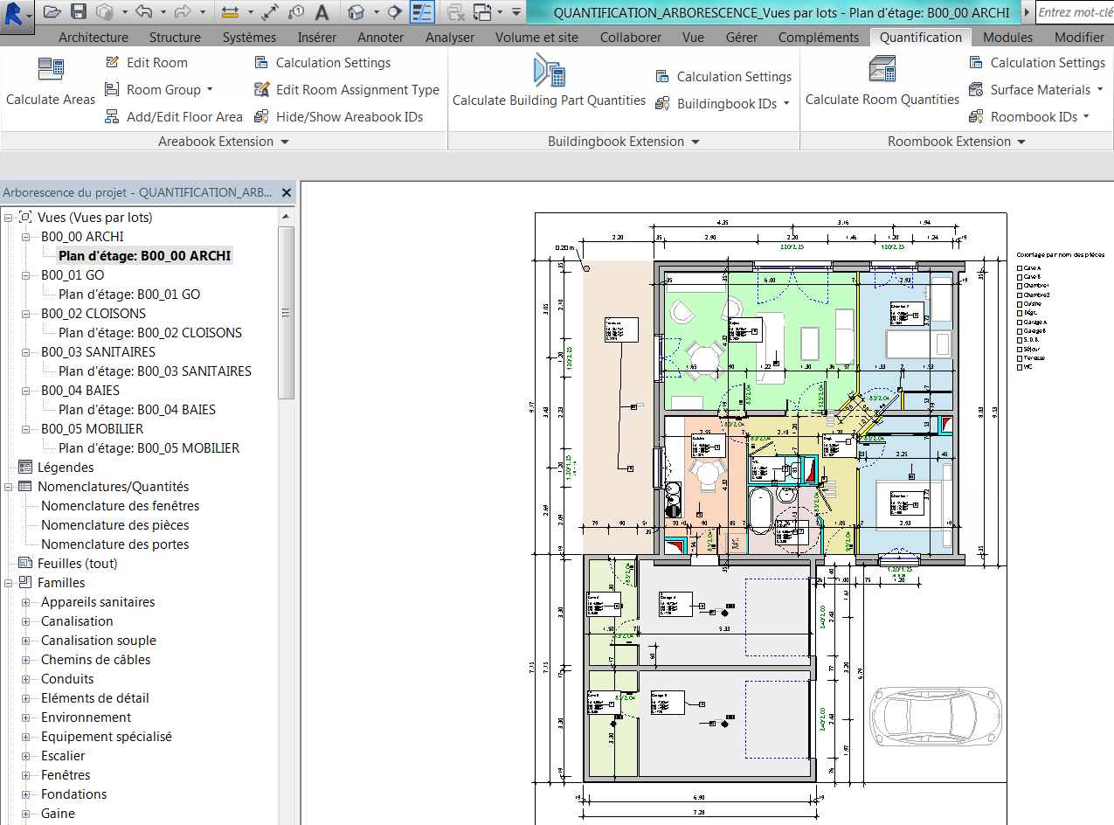Switch to the Structure ribbon tab

pyautogui.click(x=175, y=38)
